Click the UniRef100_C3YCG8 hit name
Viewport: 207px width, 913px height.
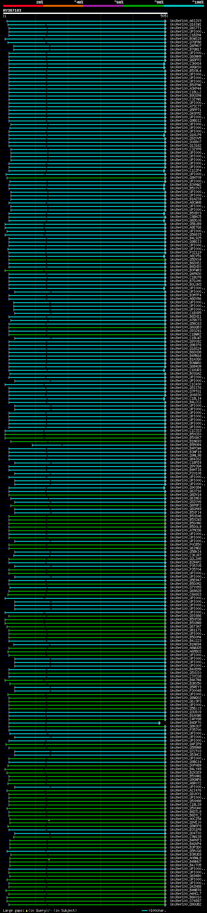(x=186, y=676)
